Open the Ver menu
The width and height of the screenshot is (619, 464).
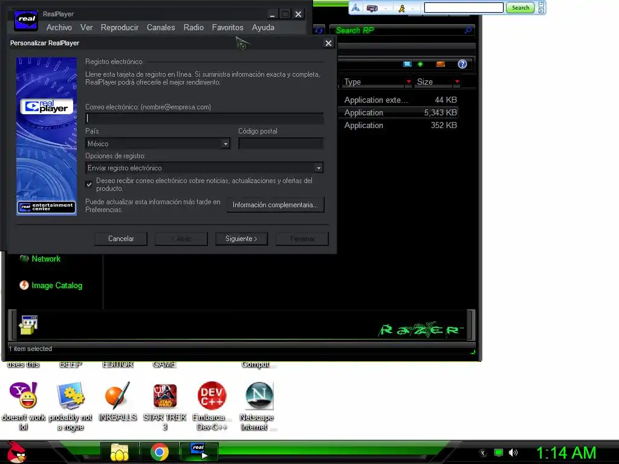(x=86, y=28)
